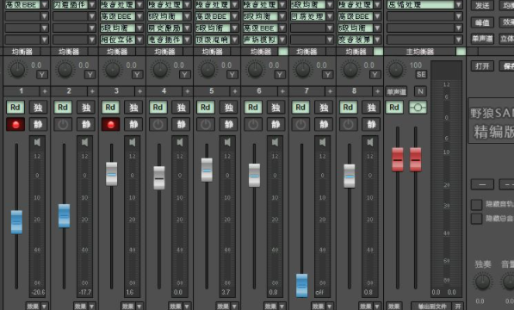This screenshot has height=310, width=514.
Task: Select the 均衡器 header on track 2
Action: (x=69, y=52)
